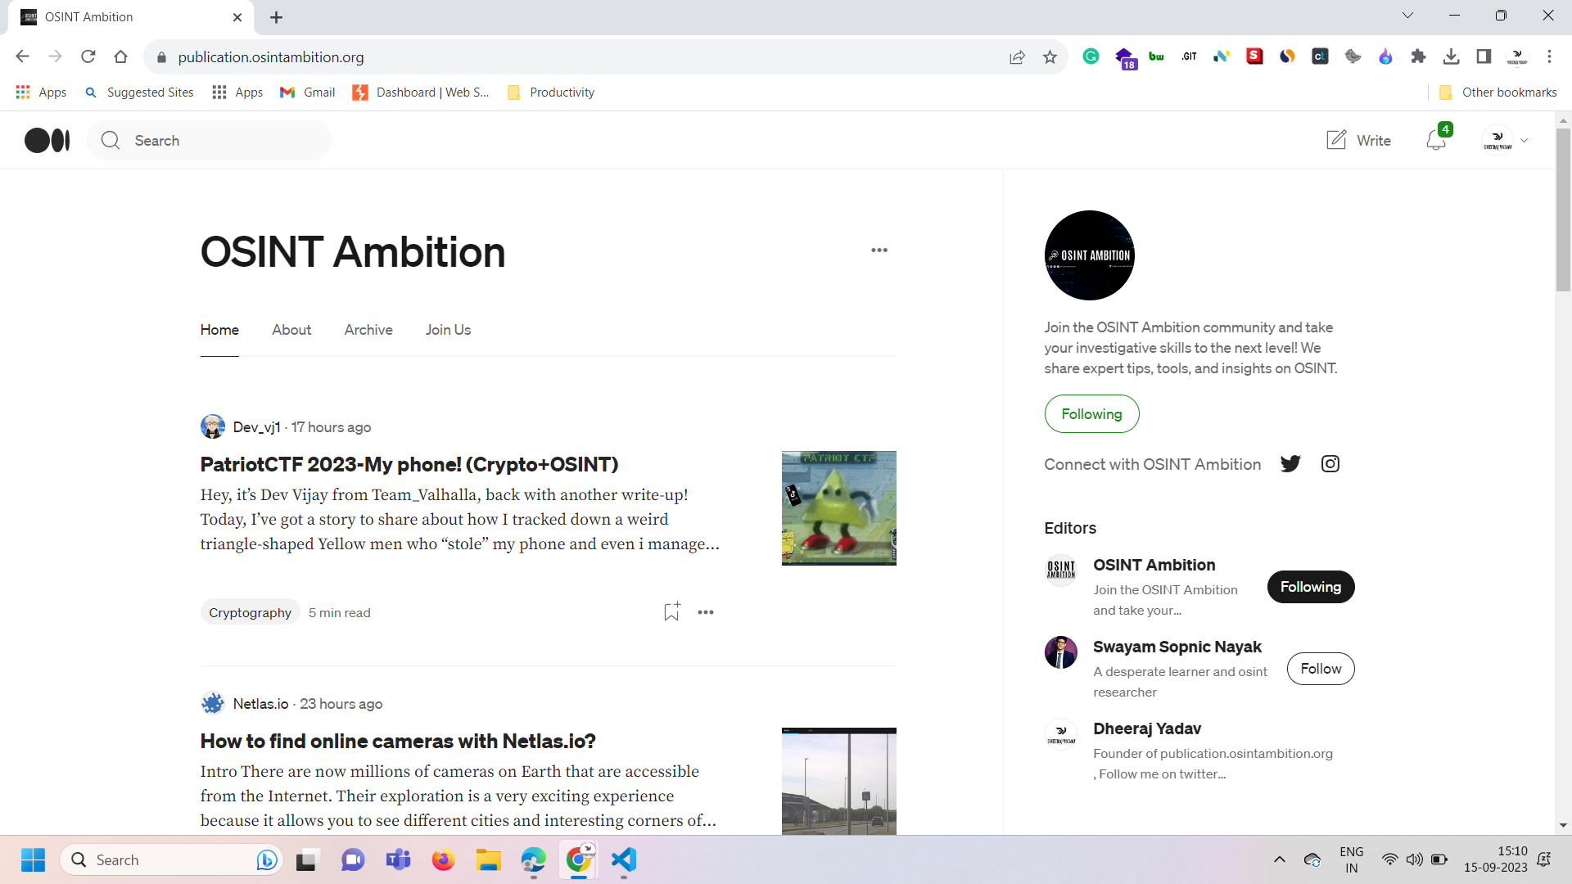Open Chrome three-dot menu

coord(1549,56)
